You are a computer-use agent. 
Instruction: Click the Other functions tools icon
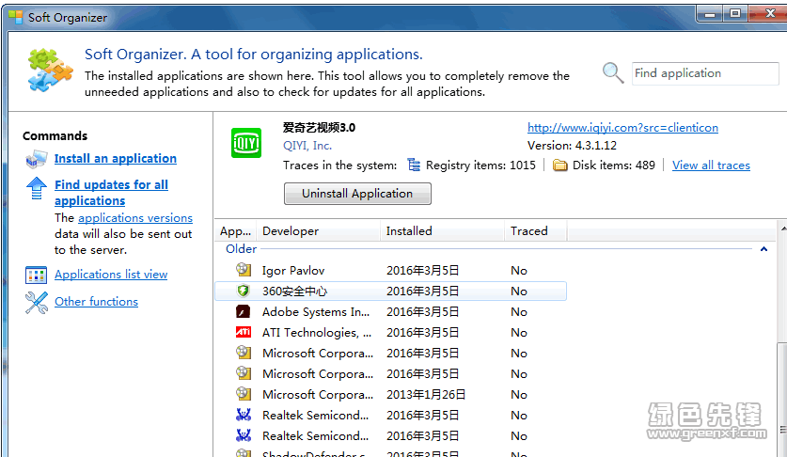coord(36,303)
